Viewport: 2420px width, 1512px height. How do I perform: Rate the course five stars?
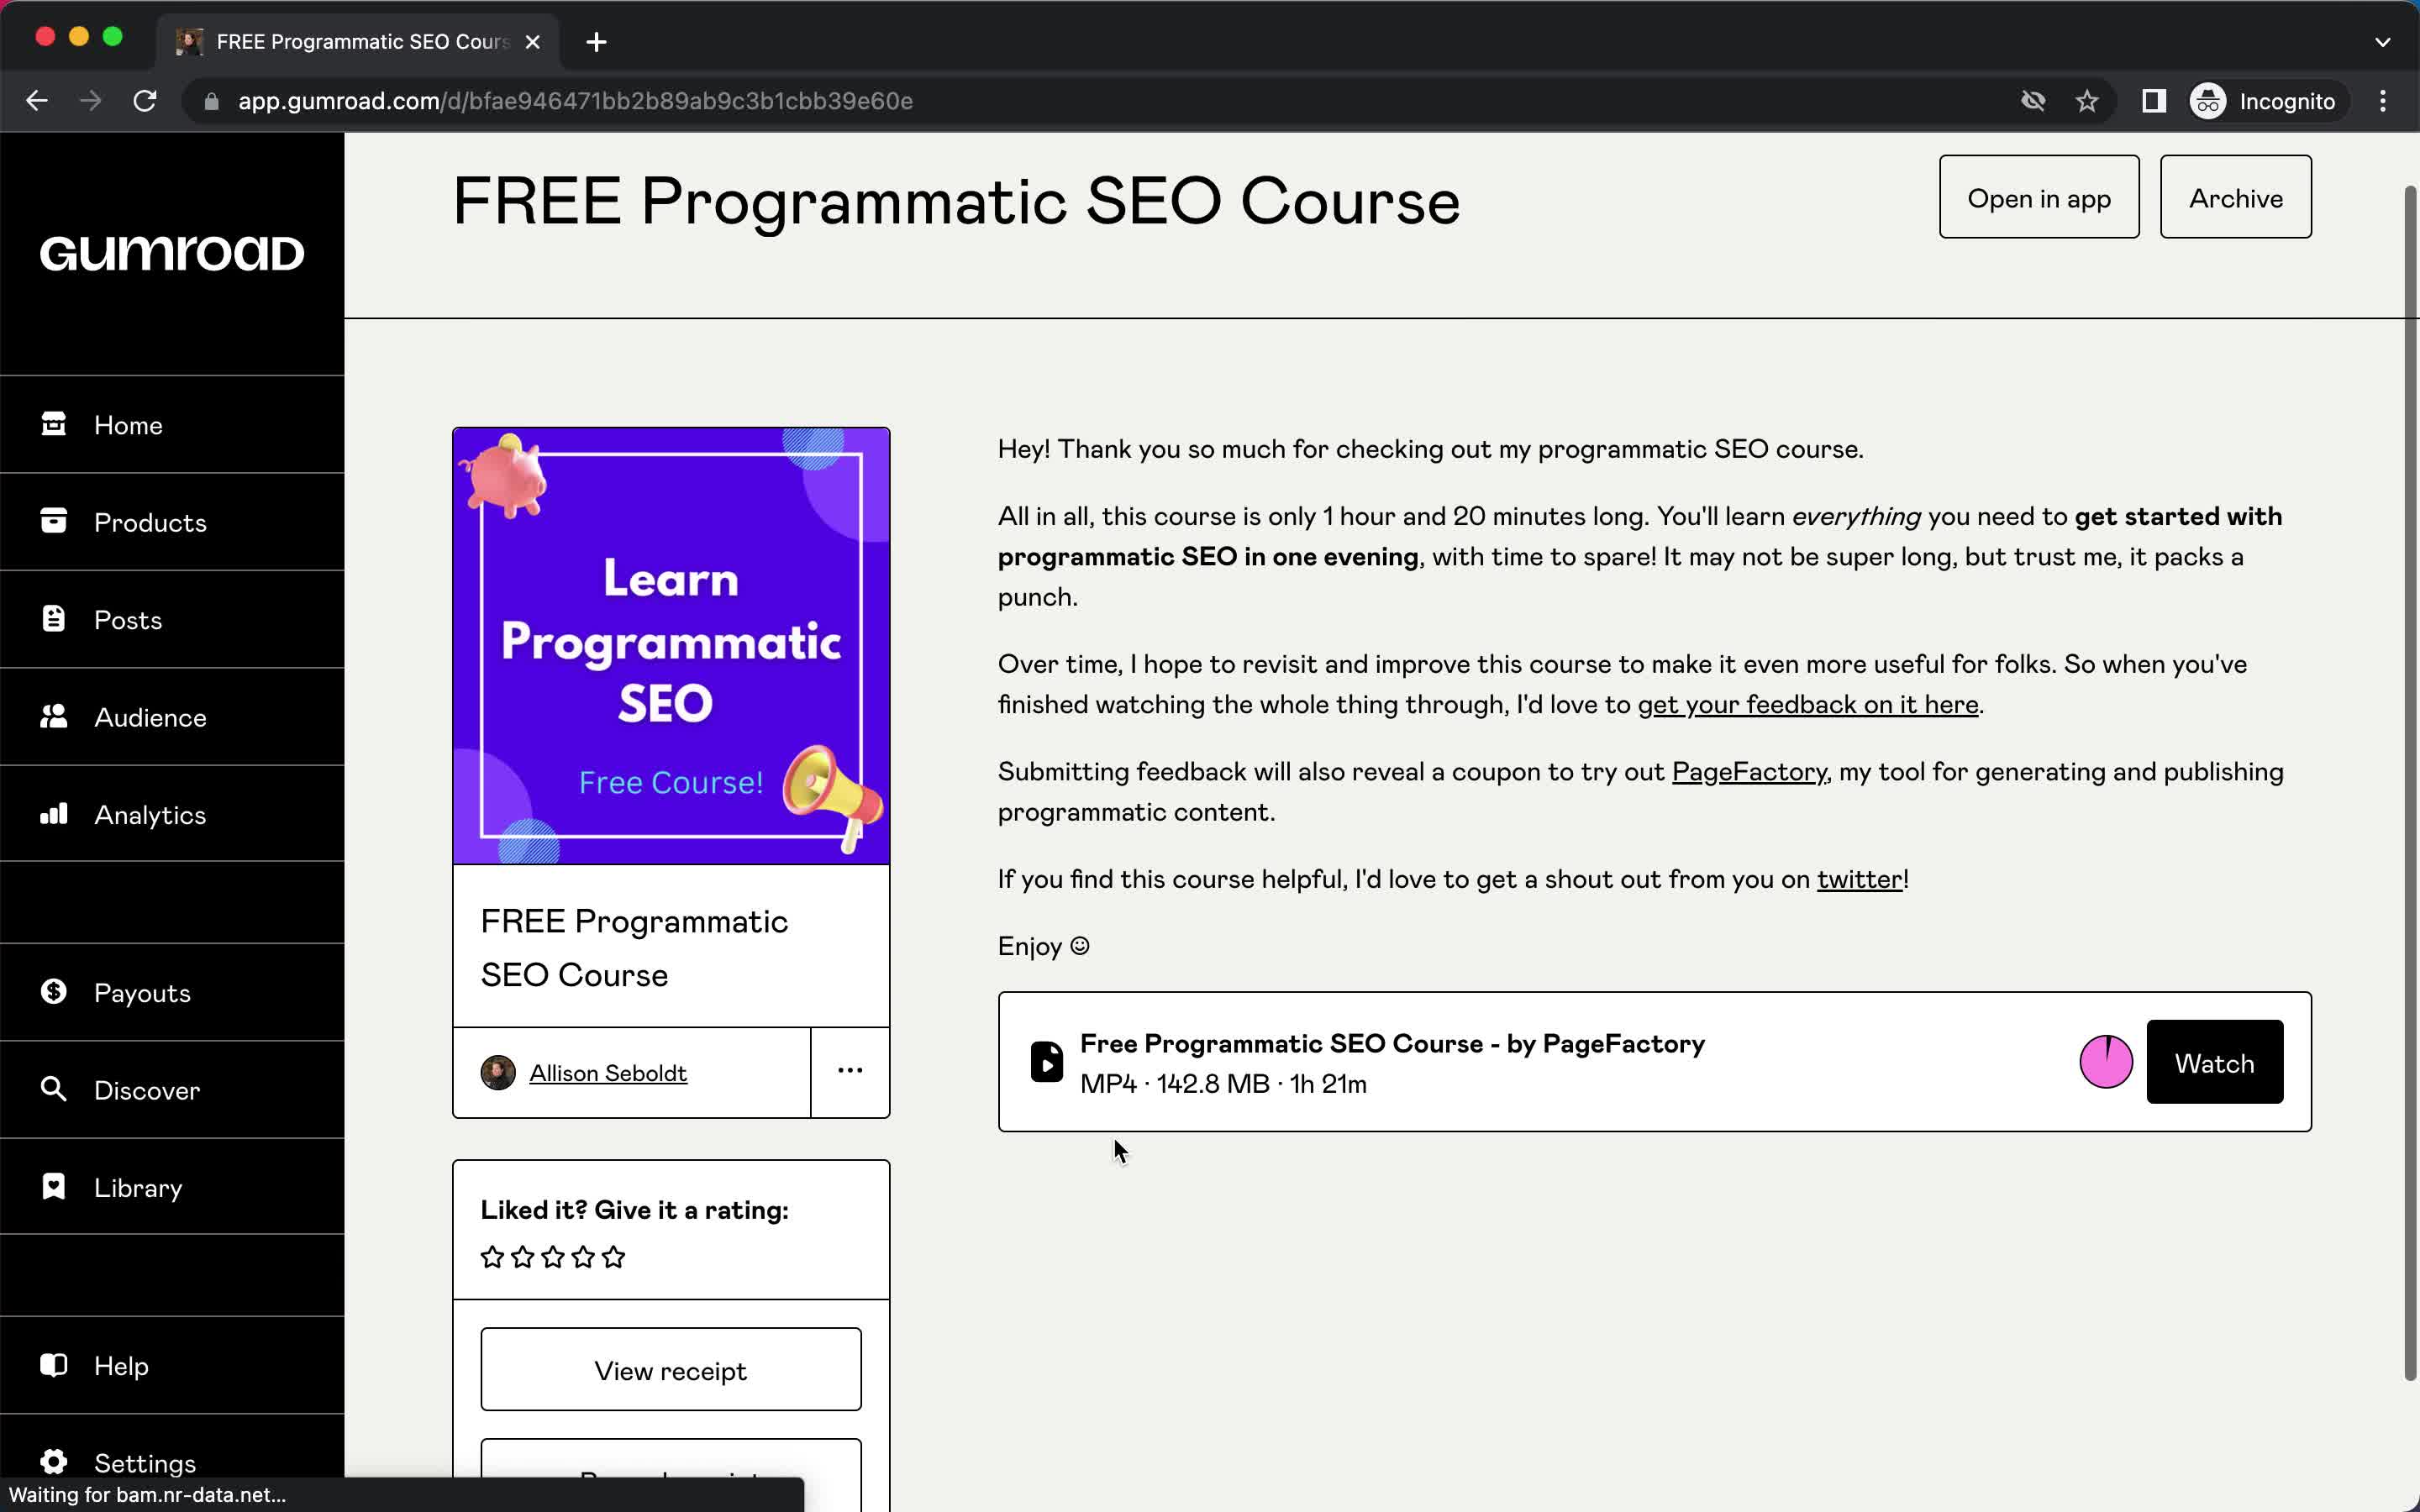614,1257
